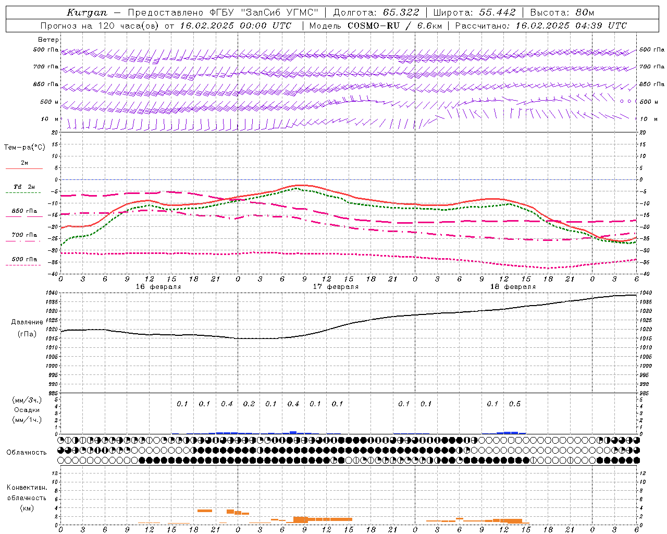Click the "Широта: 55.442" latitude value

pos(474,13)
